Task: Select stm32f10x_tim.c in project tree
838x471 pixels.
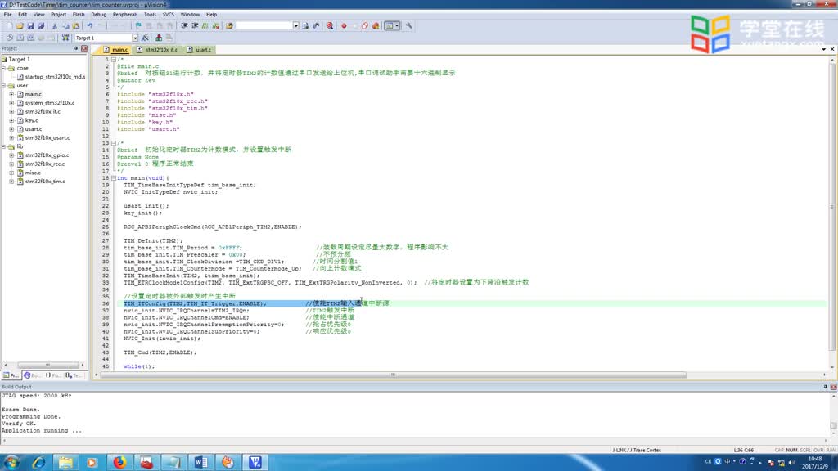Action: [45, 181]
